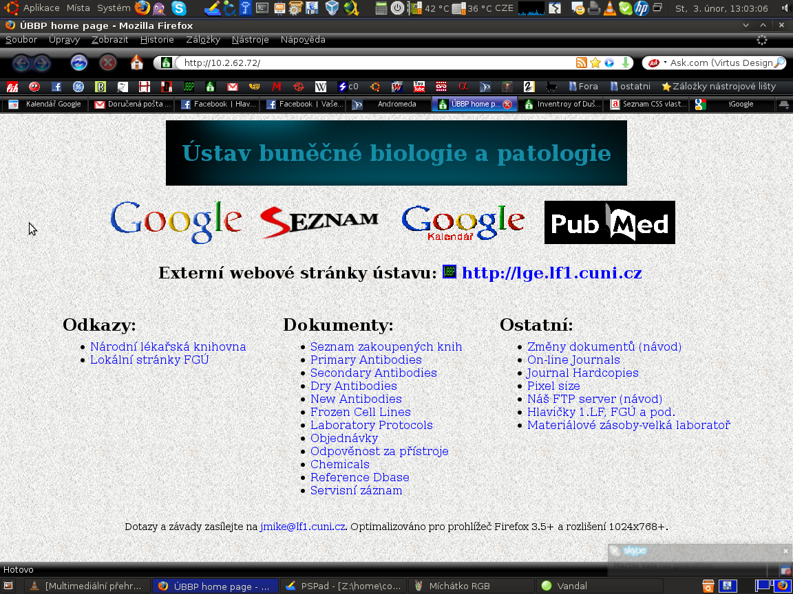Viewport: 793px width, 594px height.
Task: Click the date and time clock in top panel
Action: pos(721,8)
